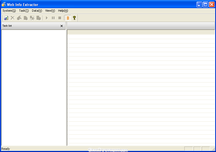Open the System menu
Image resolution: width=216 pixels, height=152 pixels.
(9, 11)
